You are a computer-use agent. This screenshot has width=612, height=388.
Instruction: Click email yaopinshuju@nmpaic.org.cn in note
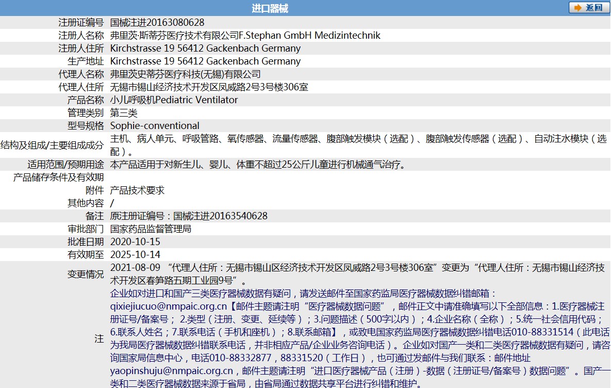coord(171,371)
